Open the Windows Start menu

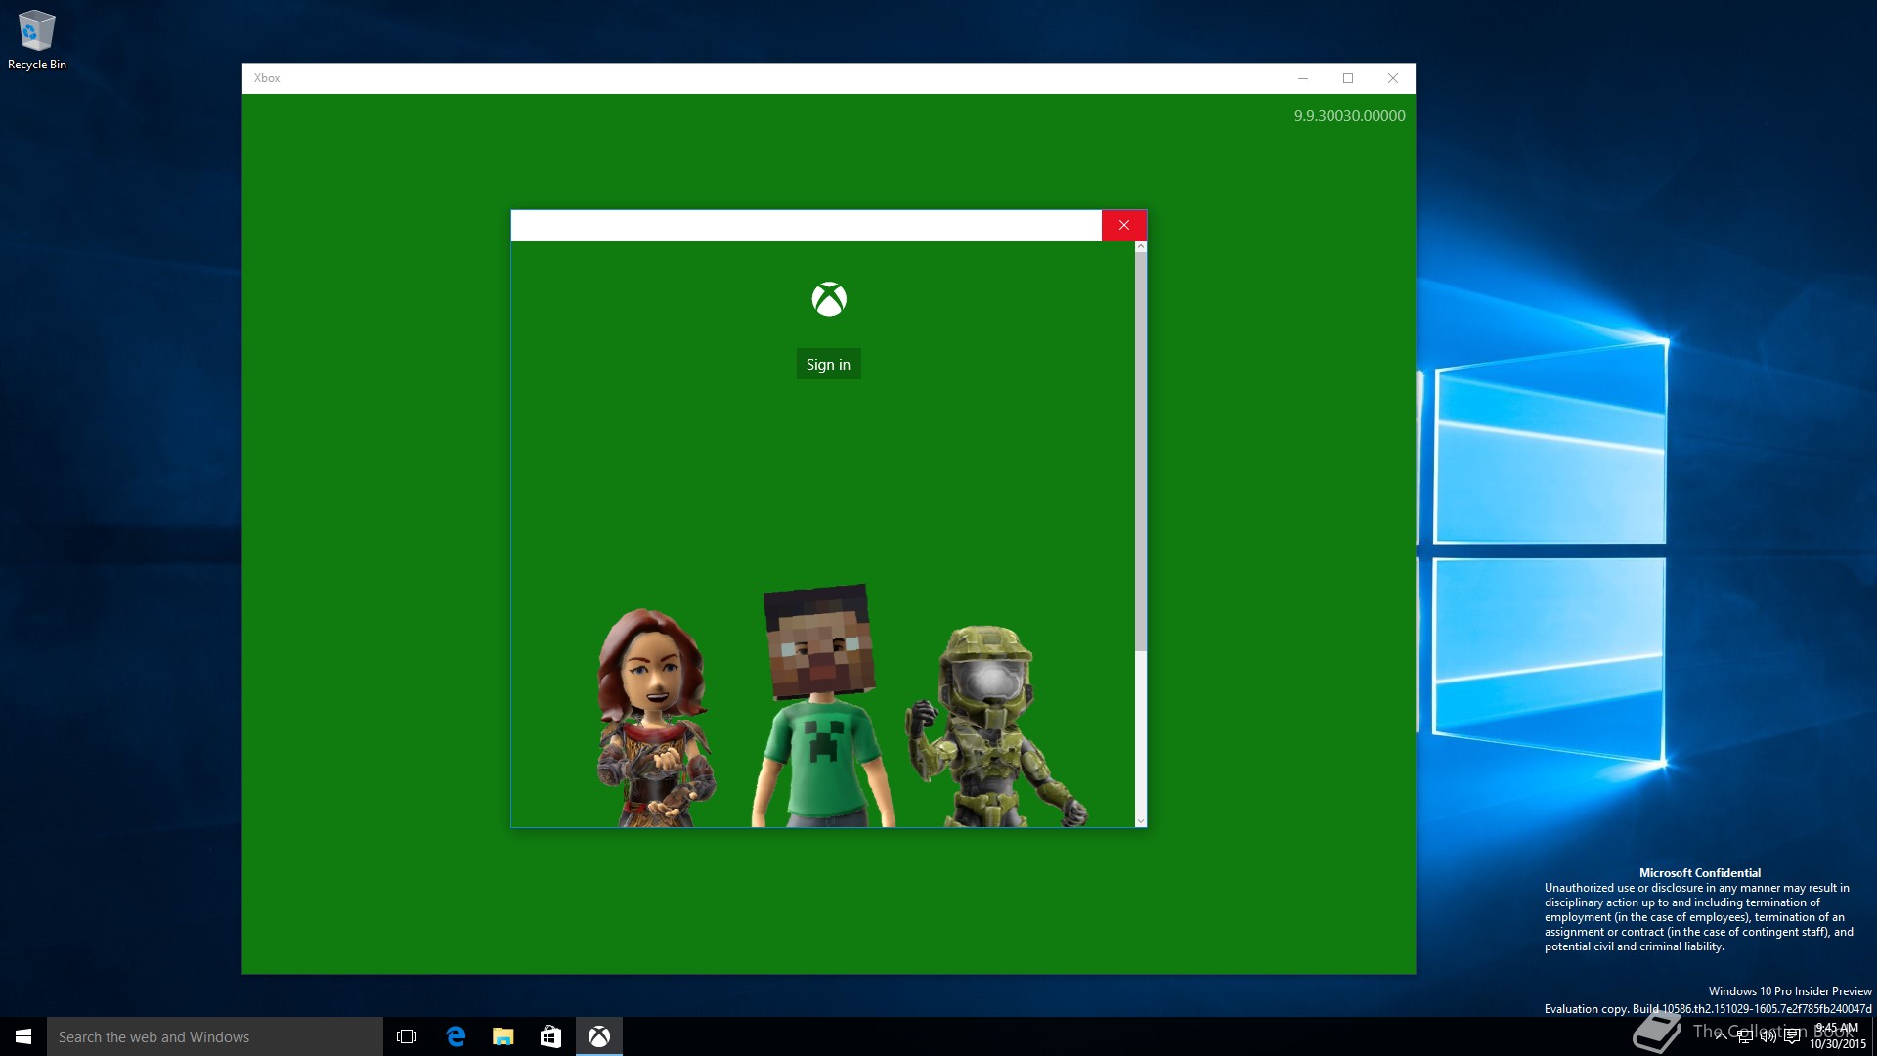tap(23, 1036)
